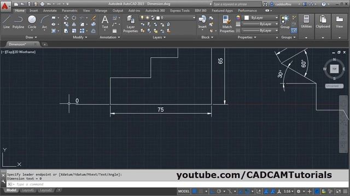Pick the Move tool in Modify panel
The image size is (350, 196).
66,18
